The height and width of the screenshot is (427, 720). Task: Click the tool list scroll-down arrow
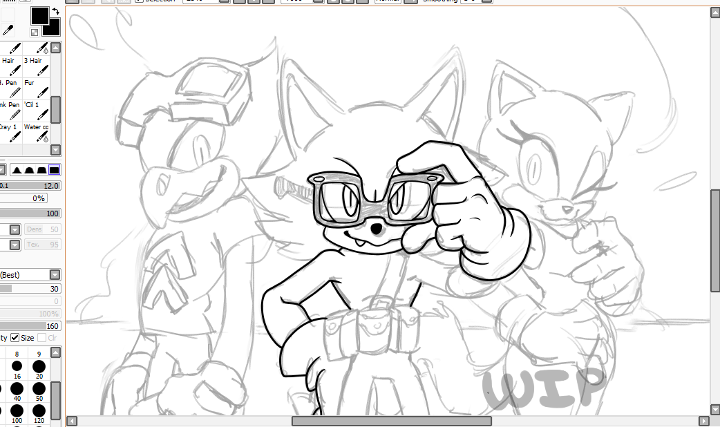(55, 150)
